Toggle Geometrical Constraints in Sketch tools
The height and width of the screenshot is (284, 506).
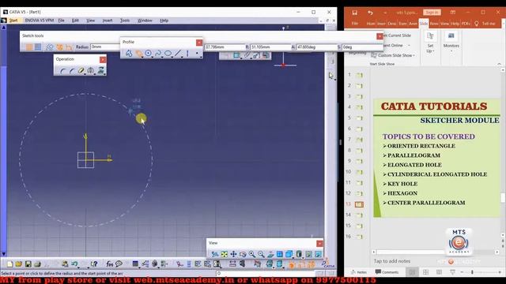click(x=59, y=47)
